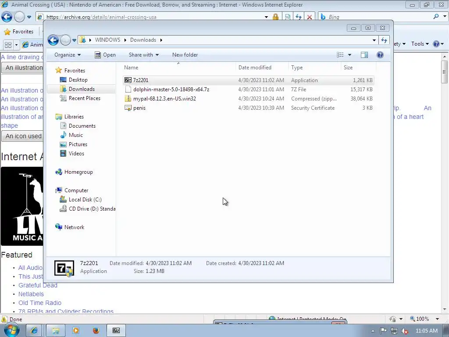Open the Firefox taskbar icon
The height and width of the screenshot is (337, 449).
pos(96,330)
